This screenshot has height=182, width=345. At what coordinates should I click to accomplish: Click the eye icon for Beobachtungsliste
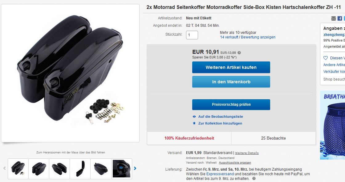(x=194, y=117)
